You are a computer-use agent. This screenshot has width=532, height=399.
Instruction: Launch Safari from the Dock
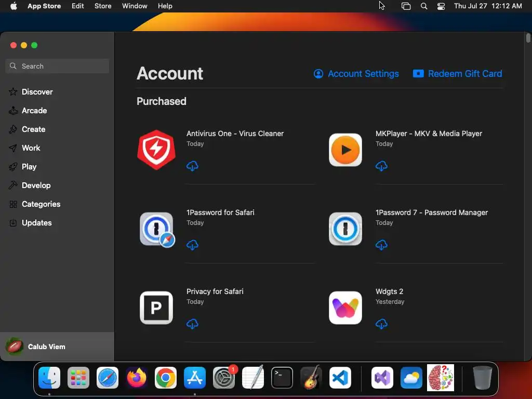108,378
